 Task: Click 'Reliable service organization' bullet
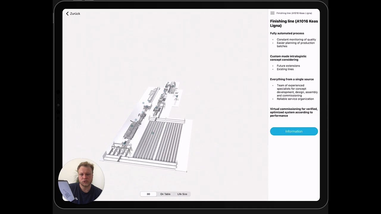tap(295, 99)
